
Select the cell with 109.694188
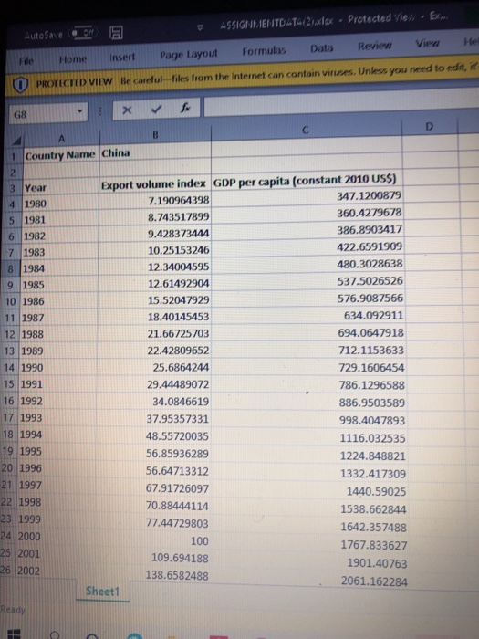coord(151,559)
